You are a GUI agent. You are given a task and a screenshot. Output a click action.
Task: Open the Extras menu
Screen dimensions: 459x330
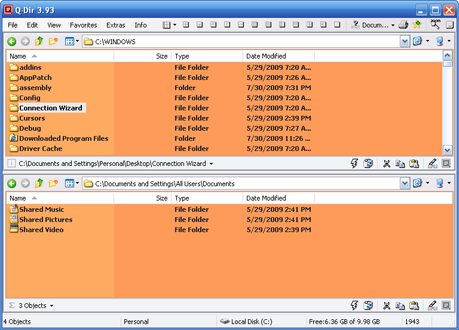click(115, 25)
